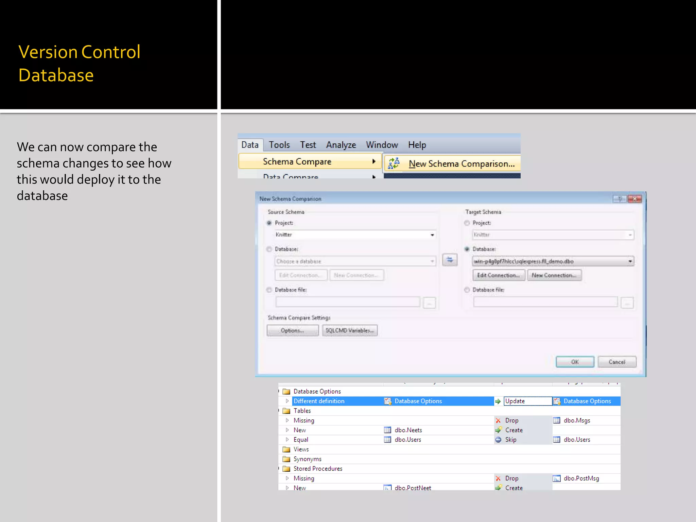This screenshot has height=522, width=696.
Task: Click target Edit Connection button
Action: [x=499, y=275]
